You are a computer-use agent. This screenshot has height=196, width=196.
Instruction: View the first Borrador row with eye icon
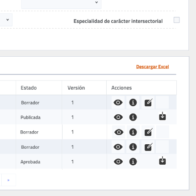coord(118,103)
